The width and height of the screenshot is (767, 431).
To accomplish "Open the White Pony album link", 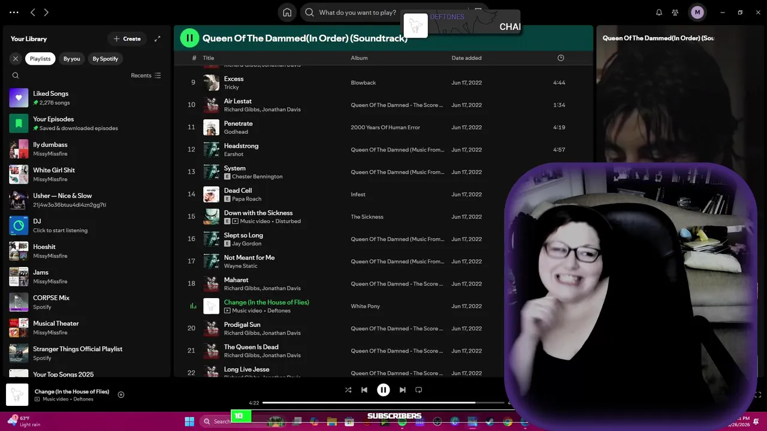I will [x=365, y=306].
